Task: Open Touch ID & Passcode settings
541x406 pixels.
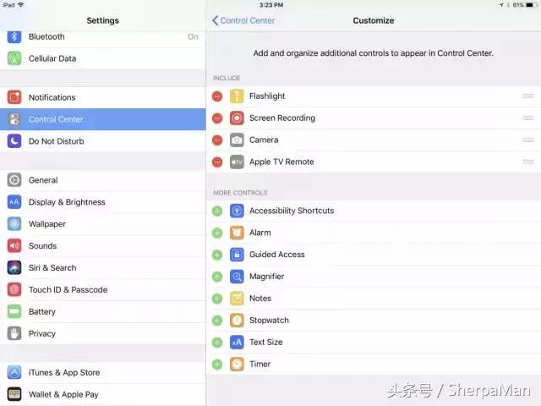Action: (103, 289)
